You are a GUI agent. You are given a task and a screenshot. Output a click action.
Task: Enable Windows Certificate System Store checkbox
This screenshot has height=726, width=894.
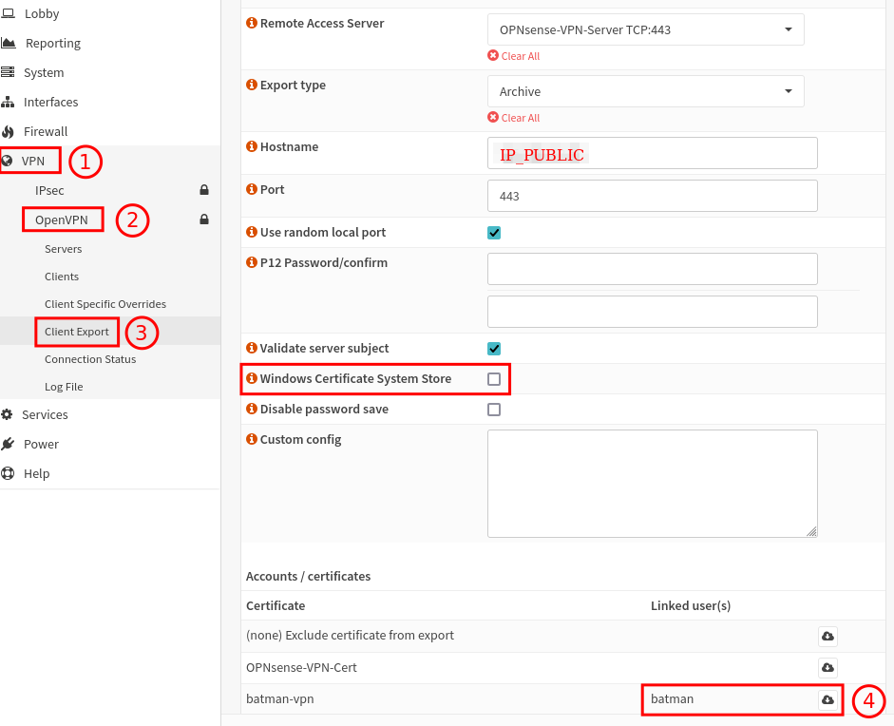pos(494,379)
